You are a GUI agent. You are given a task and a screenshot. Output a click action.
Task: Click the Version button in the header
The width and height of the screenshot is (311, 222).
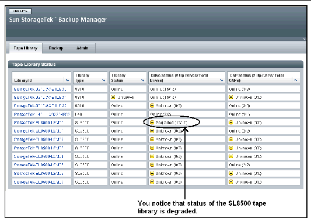[20, 11]
